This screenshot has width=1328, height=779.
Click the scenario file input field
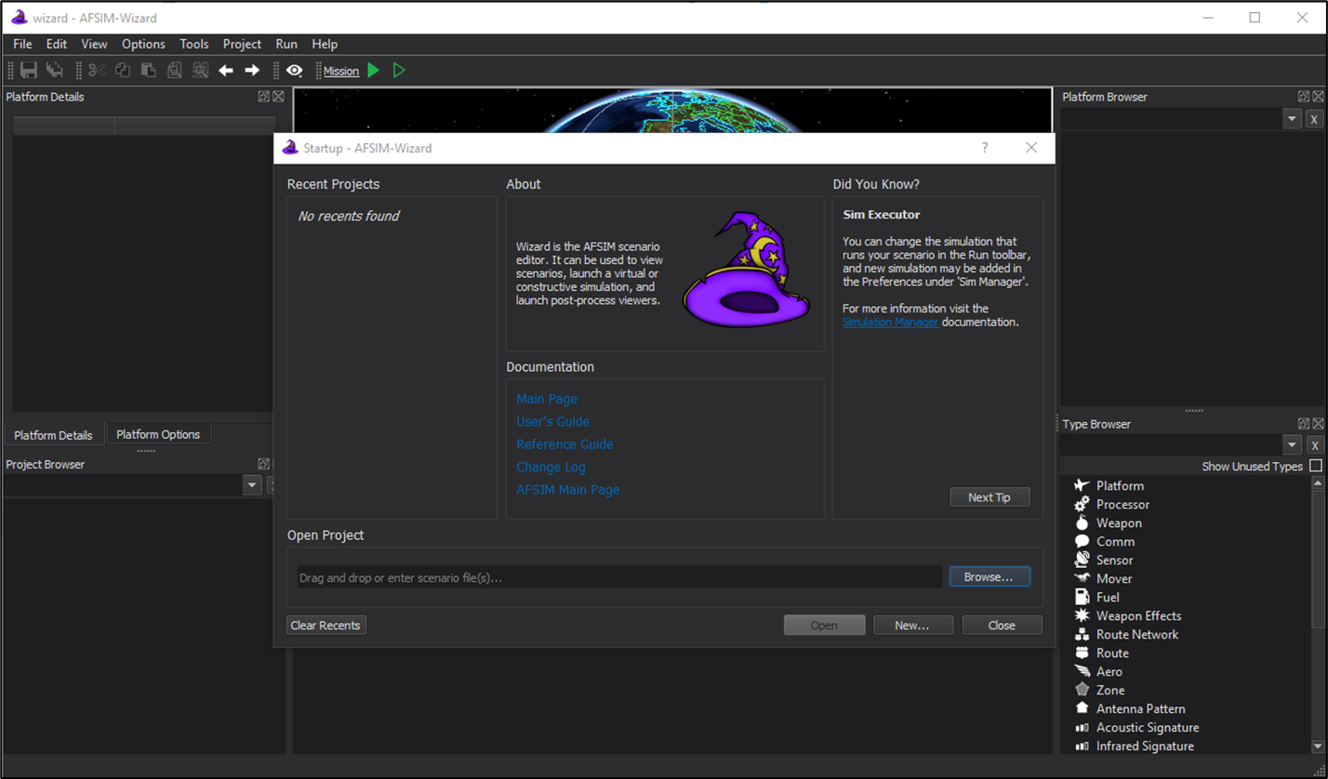pyautogui.click(x=619, y=577)
